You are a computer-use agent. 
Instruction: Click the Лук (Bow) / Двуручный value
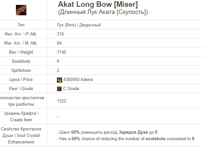[x=78, y=25]
